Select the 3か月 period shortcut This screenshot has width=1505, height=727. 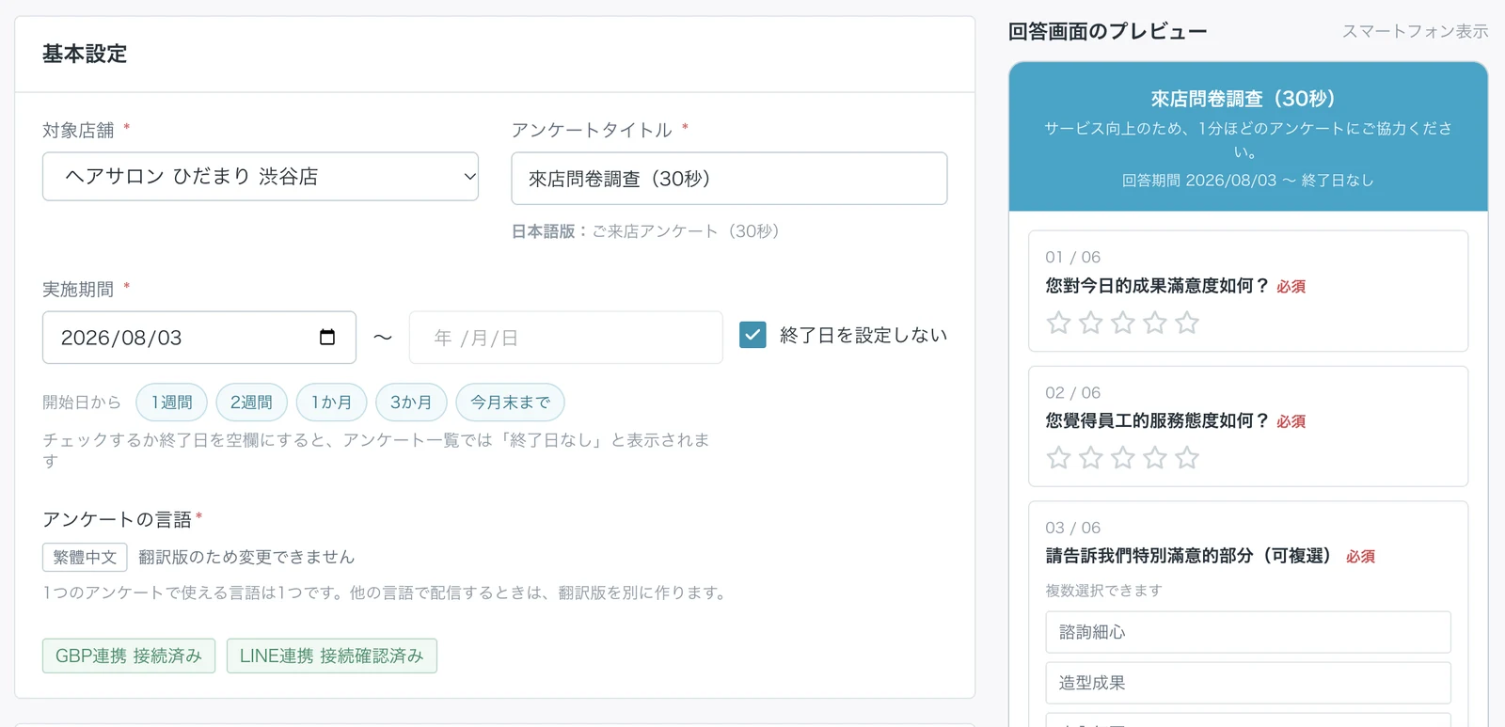pos(411,403)
